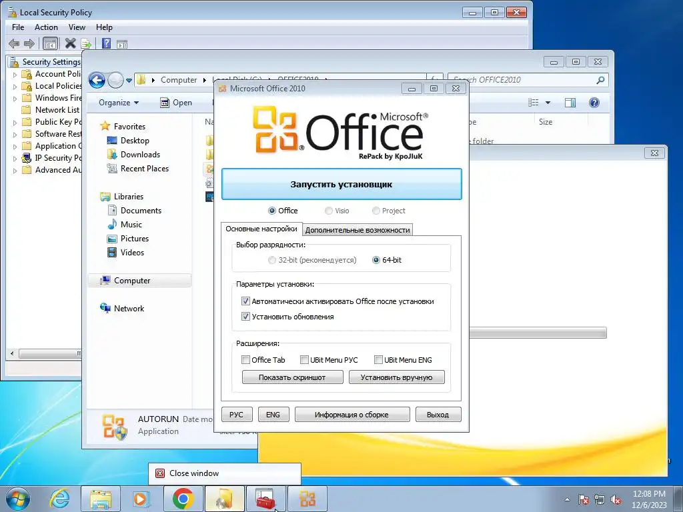Open the view options dropdown arrow in Explorer
Viewport: 683px width, 512px height.
point(548,103)
